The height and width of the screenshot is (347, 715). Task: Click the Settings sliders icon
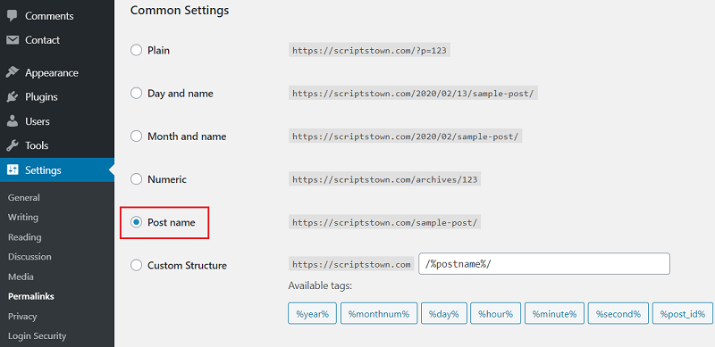tap(13, 169)
